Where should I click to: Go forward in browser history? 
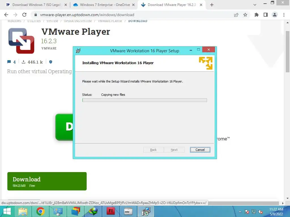coord(15,15)
